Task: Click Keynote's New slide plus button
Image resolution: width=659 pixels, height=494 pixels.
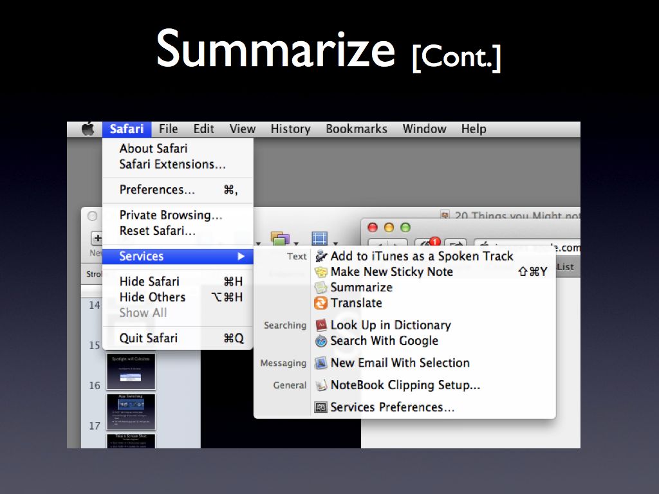Action: [x=97, y=238]
